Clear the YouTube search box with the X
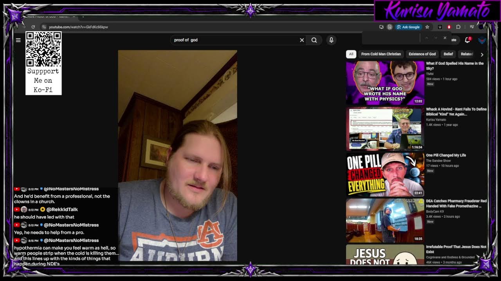The height and width of the screenshot is (281, 501). pyautogui.click(x=302, y=40)
